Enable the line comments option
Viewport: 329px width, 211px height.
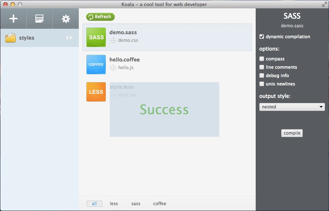click(262, 67)
